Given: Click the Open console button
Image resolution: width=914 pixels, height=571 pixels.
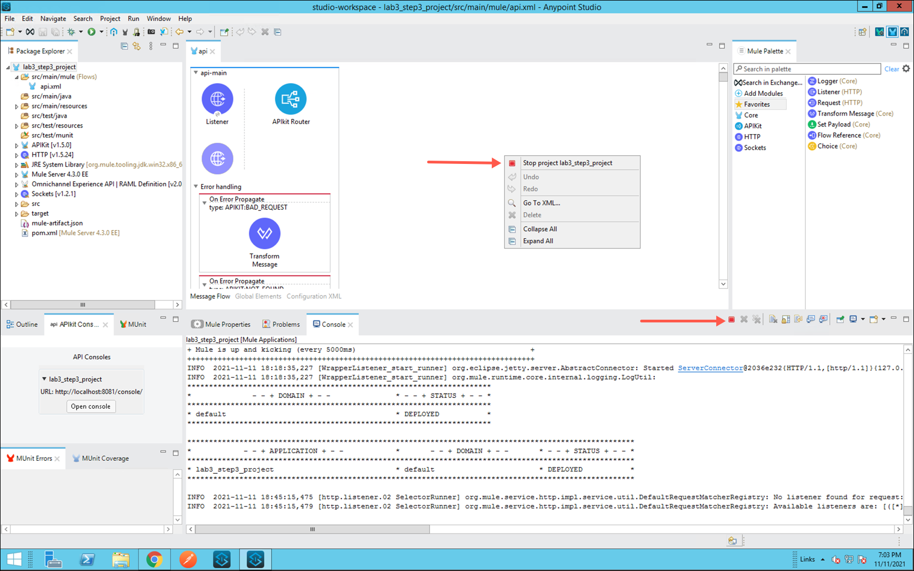Looking at the screenshot, I should pos(91,407).
